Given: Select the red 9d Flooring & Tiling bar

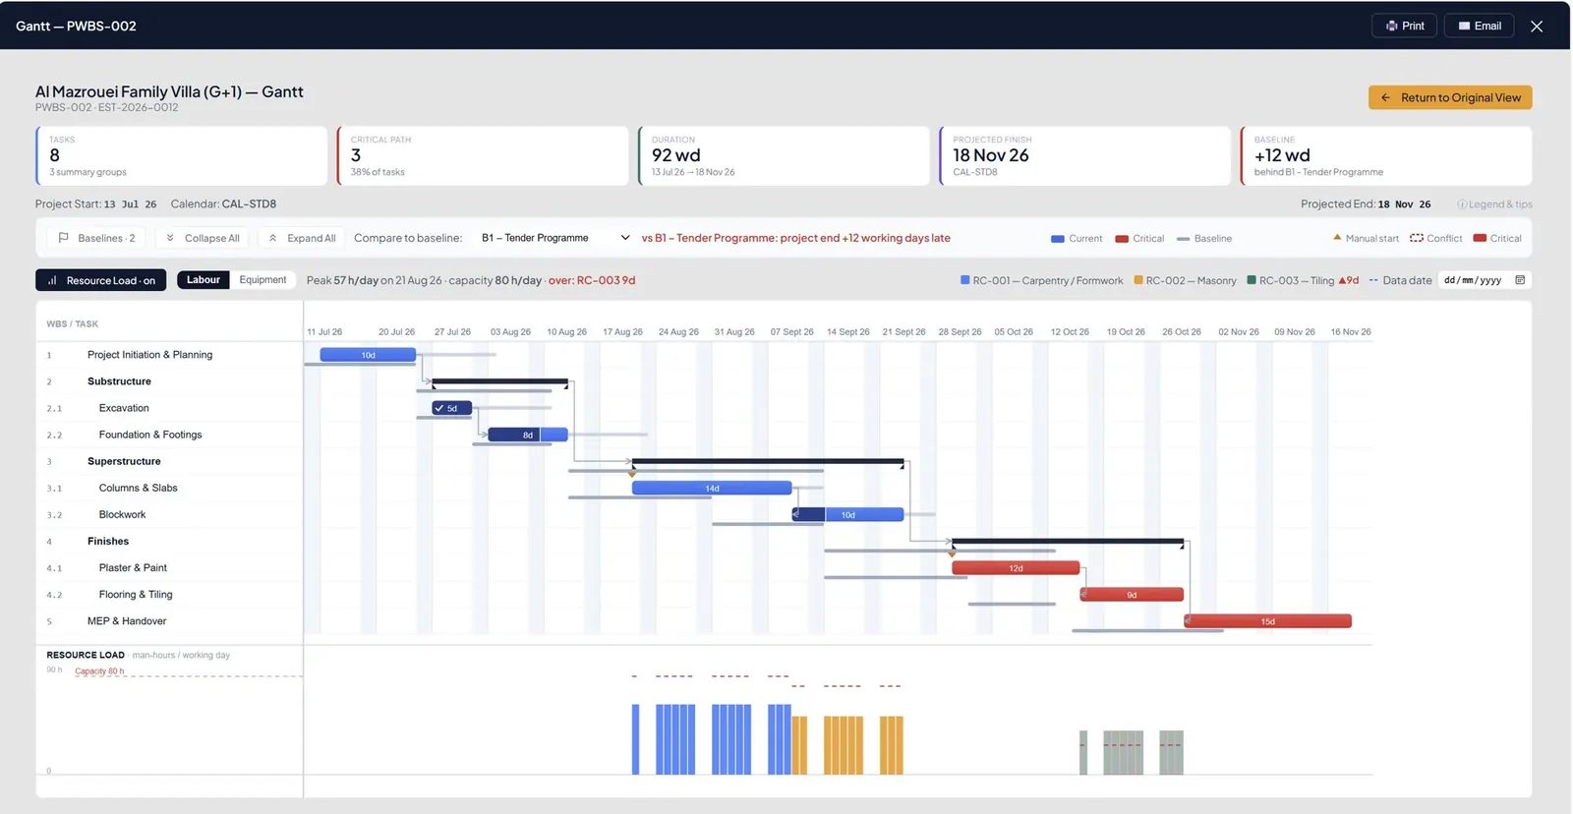Looking at the screenshot, I should pos(1132,595).
